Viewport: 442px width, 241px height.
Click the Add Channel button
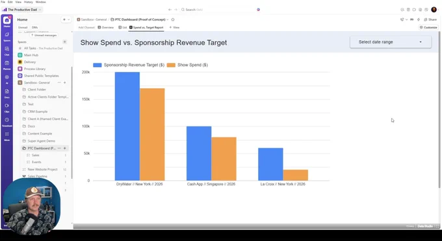[86, 27]
